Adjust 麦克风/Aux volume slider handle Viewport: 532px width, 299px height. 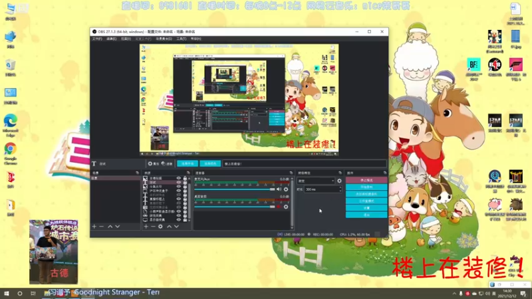tap(272, 189)
